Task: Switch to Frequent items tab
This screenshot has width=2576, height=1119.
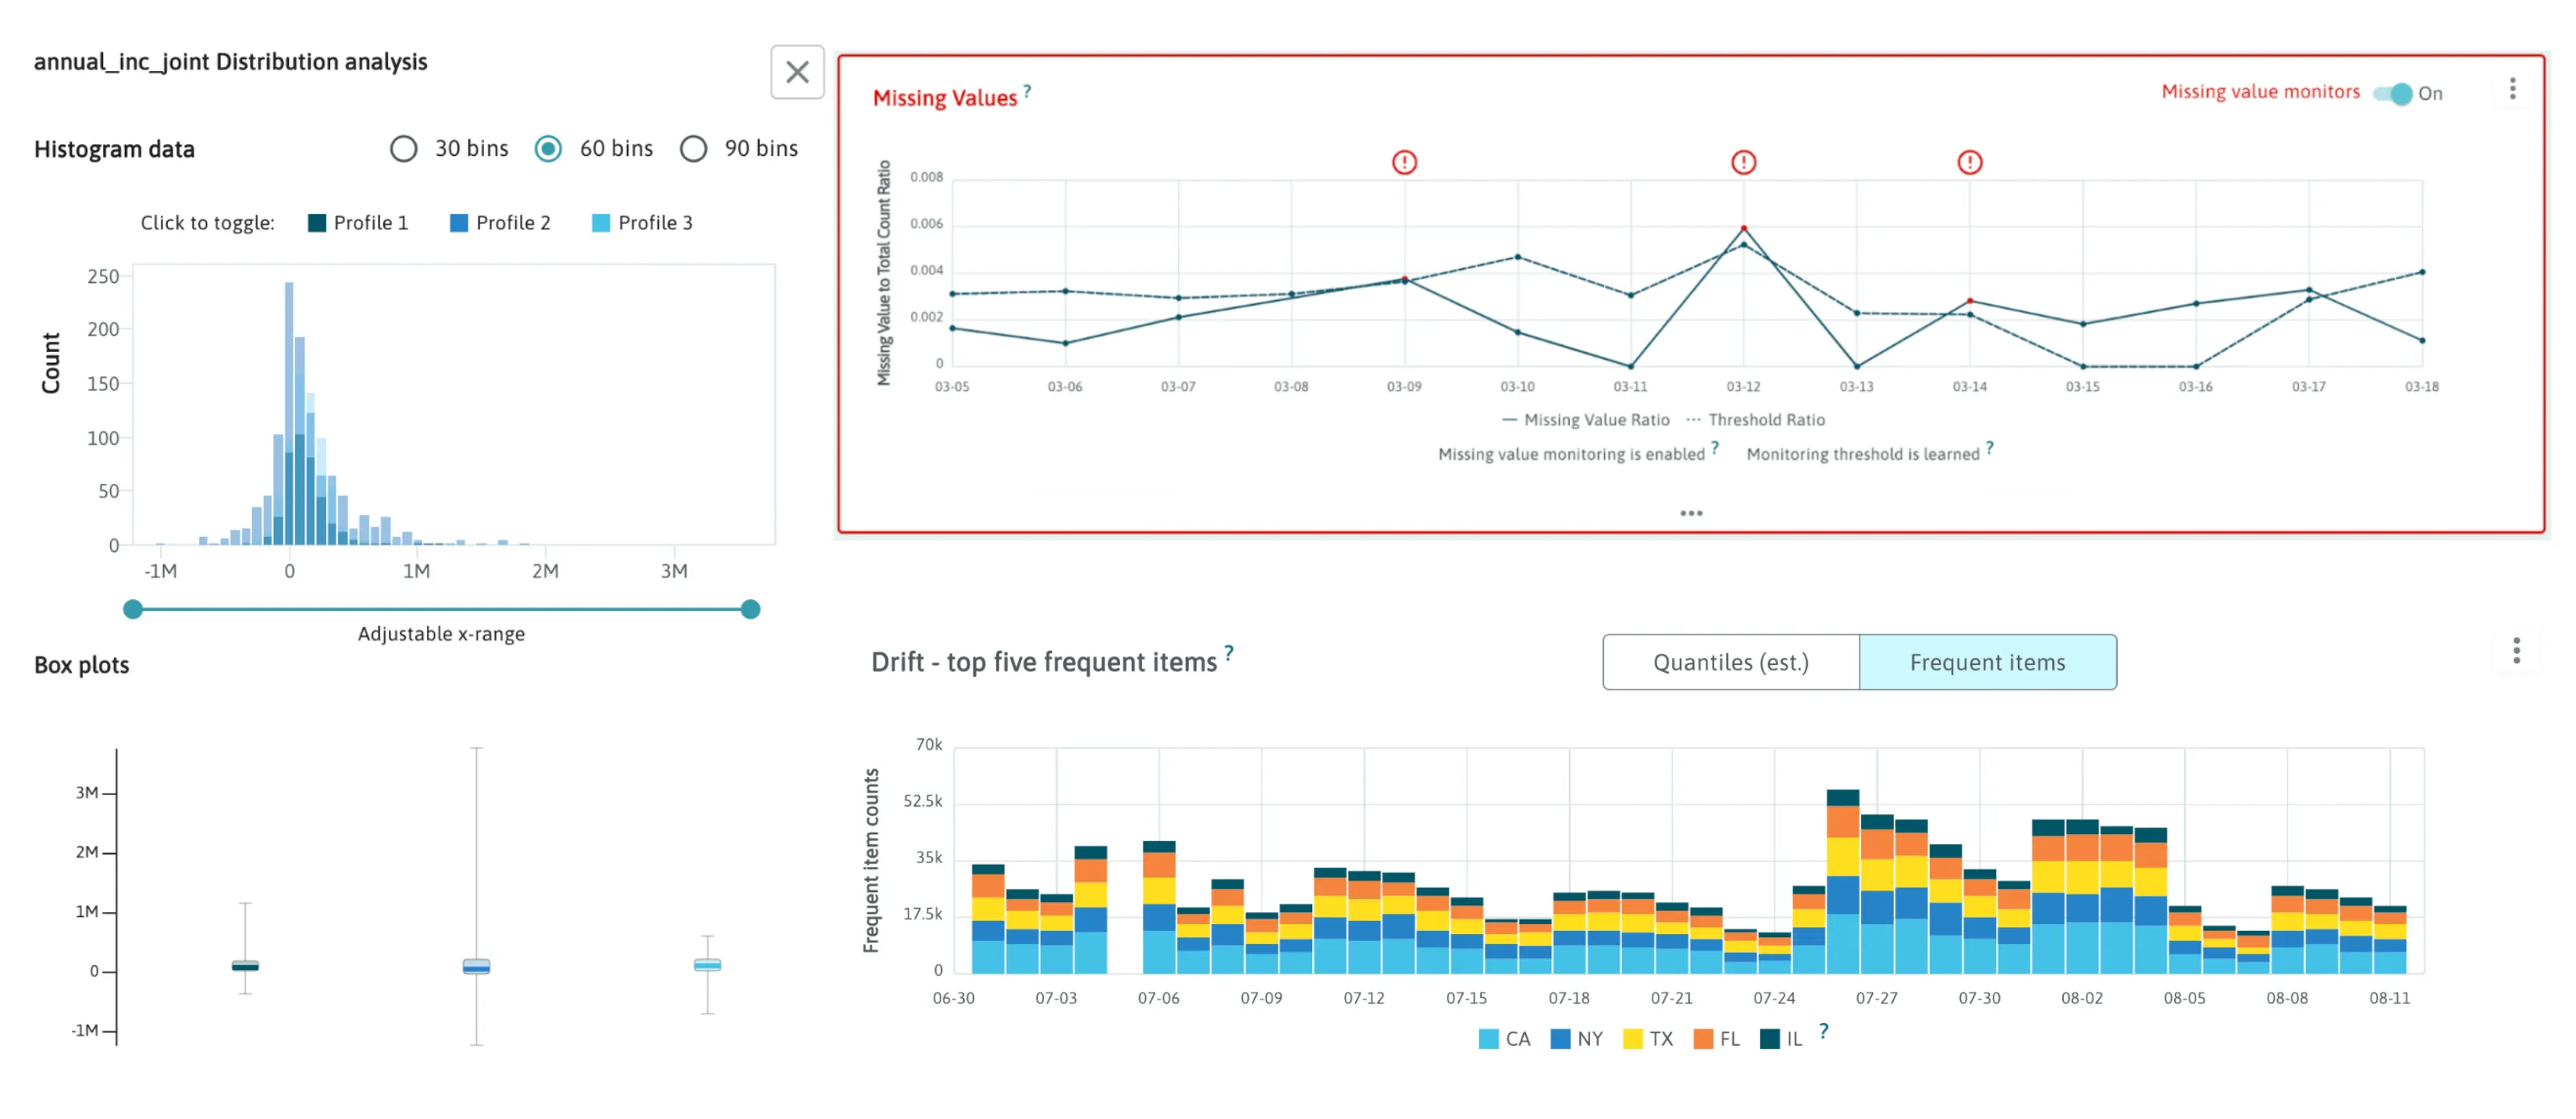Action: point(1987,662)
